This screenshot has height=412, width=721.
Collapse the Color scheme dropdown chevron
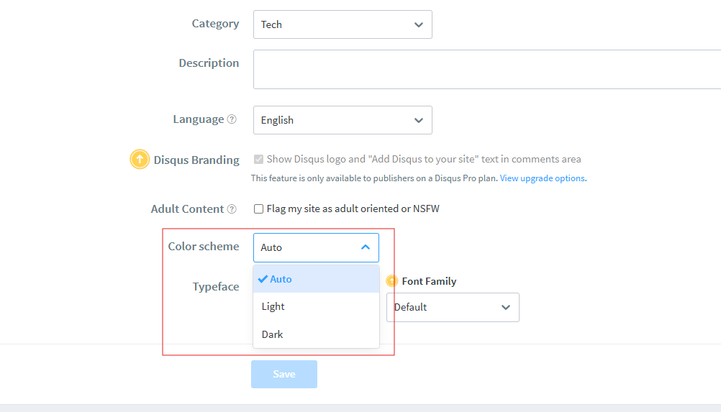(366, 247)
